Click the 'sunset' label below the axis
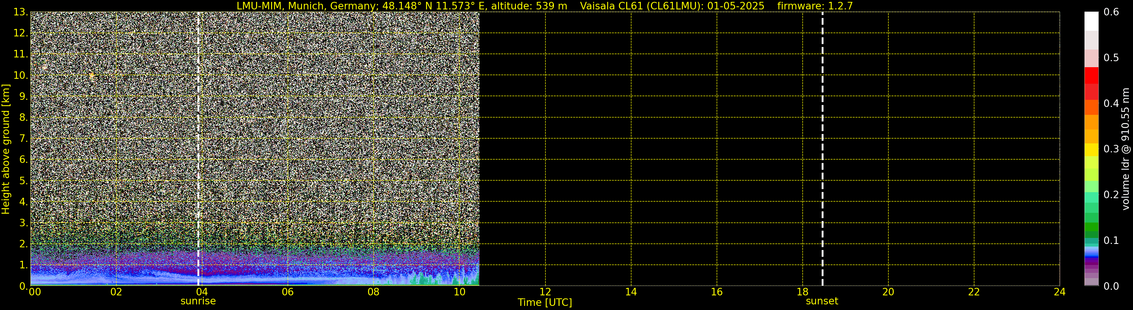1133x310 pixels. (x=822, y=301)
